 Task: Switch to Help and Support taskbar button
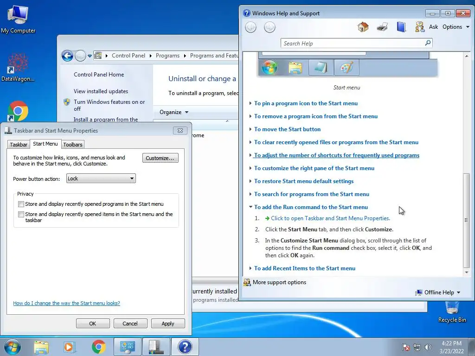click(x=185, y=347)
